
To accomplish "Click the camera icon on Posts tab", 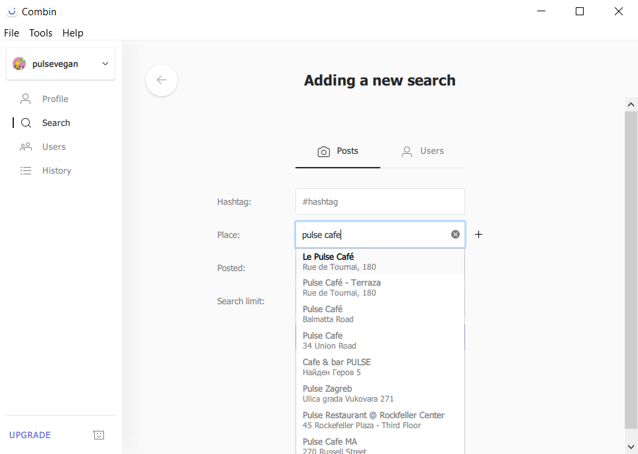I will click(323, 152).
